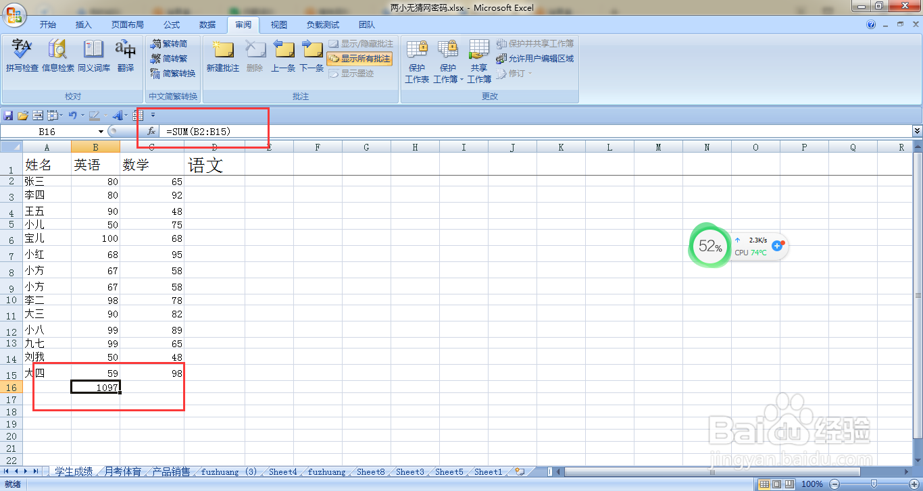Click the undo arrow icon
This screenshot has width=923, height=491.
click(72, 115)
